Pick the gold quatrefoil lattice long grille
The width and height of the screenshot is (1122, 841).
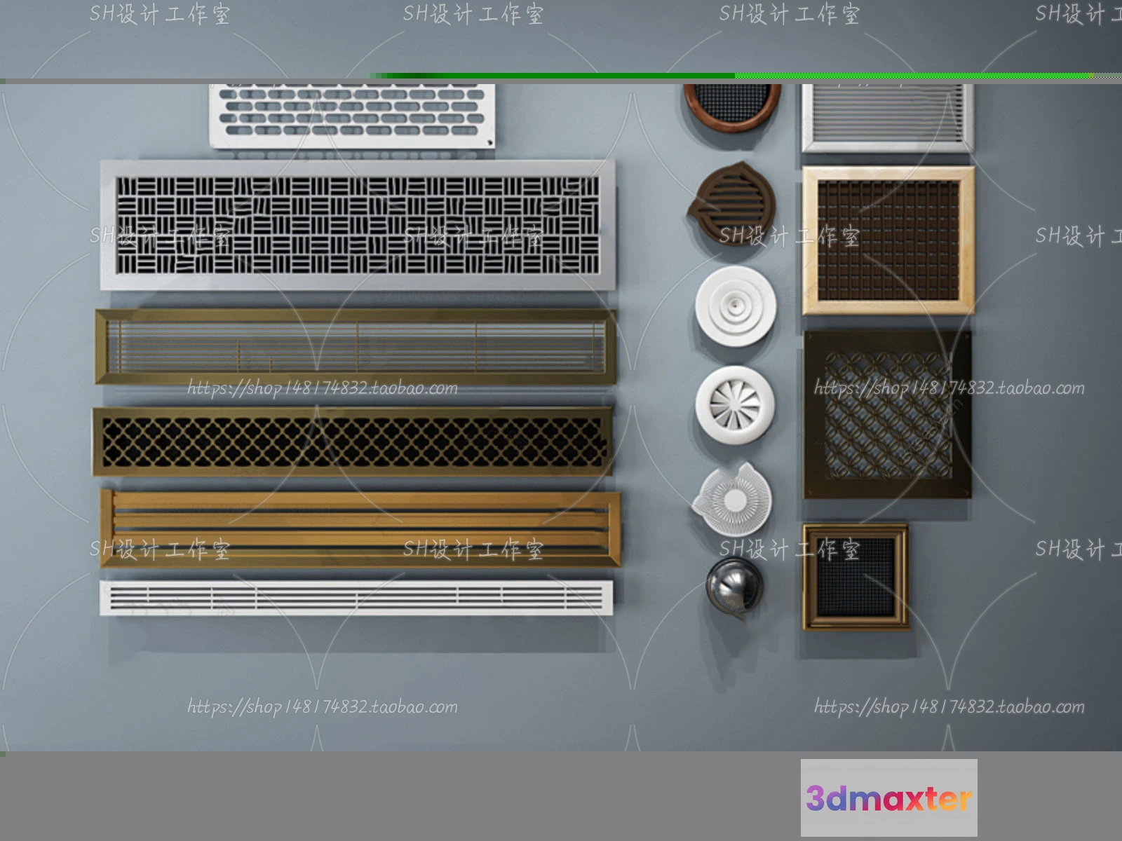click(353, 442)
